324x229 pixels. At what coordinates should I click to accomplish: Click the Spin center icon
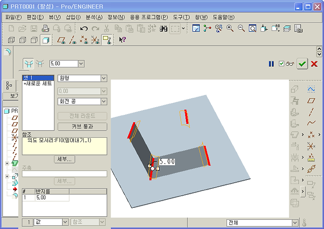pos(207,28)
